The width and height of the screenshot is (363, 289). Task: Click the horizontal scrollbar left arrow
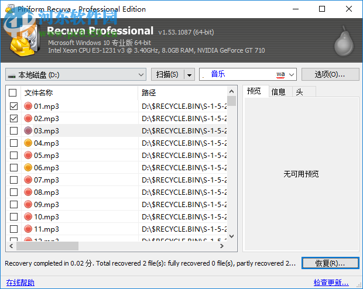click(11, 246)
